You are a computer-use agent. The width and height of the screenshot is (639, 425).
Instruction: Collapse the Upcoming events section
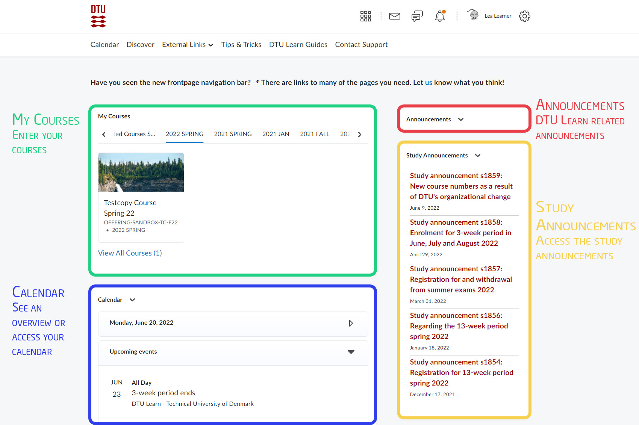click(351, 352)
